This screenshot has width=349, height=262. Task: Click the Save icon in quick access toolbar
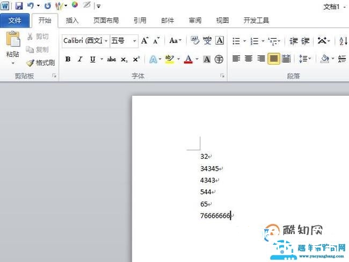coord(19,6)
